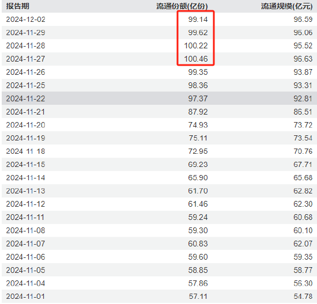Select the date 2024-11-29
This screenshot has height=304, width=317.
[x=26, y=32]
